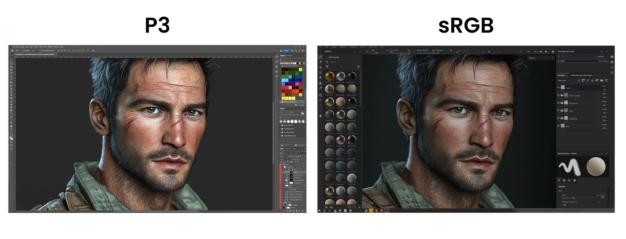Open the Base color channel dropdown

click(564, 80)
